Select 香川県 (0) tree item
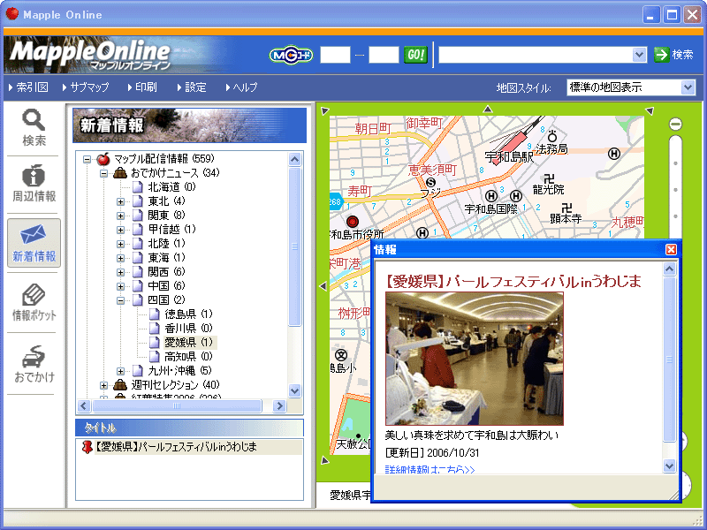The height and width of the screenshot is (530, 707). click(x=188, y=328)
